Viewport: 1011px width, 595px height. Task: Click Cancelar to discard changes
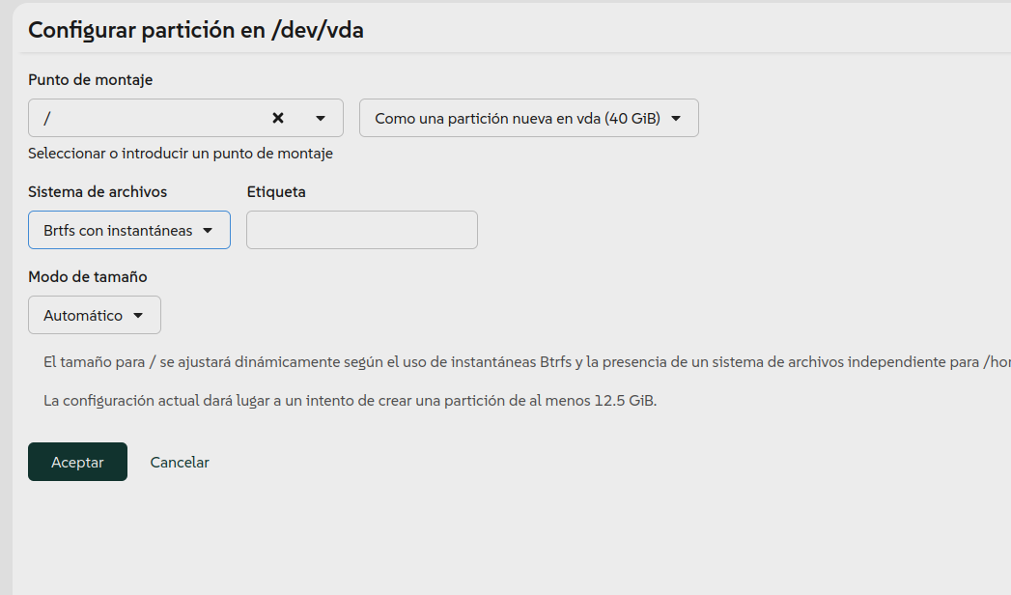180,462
